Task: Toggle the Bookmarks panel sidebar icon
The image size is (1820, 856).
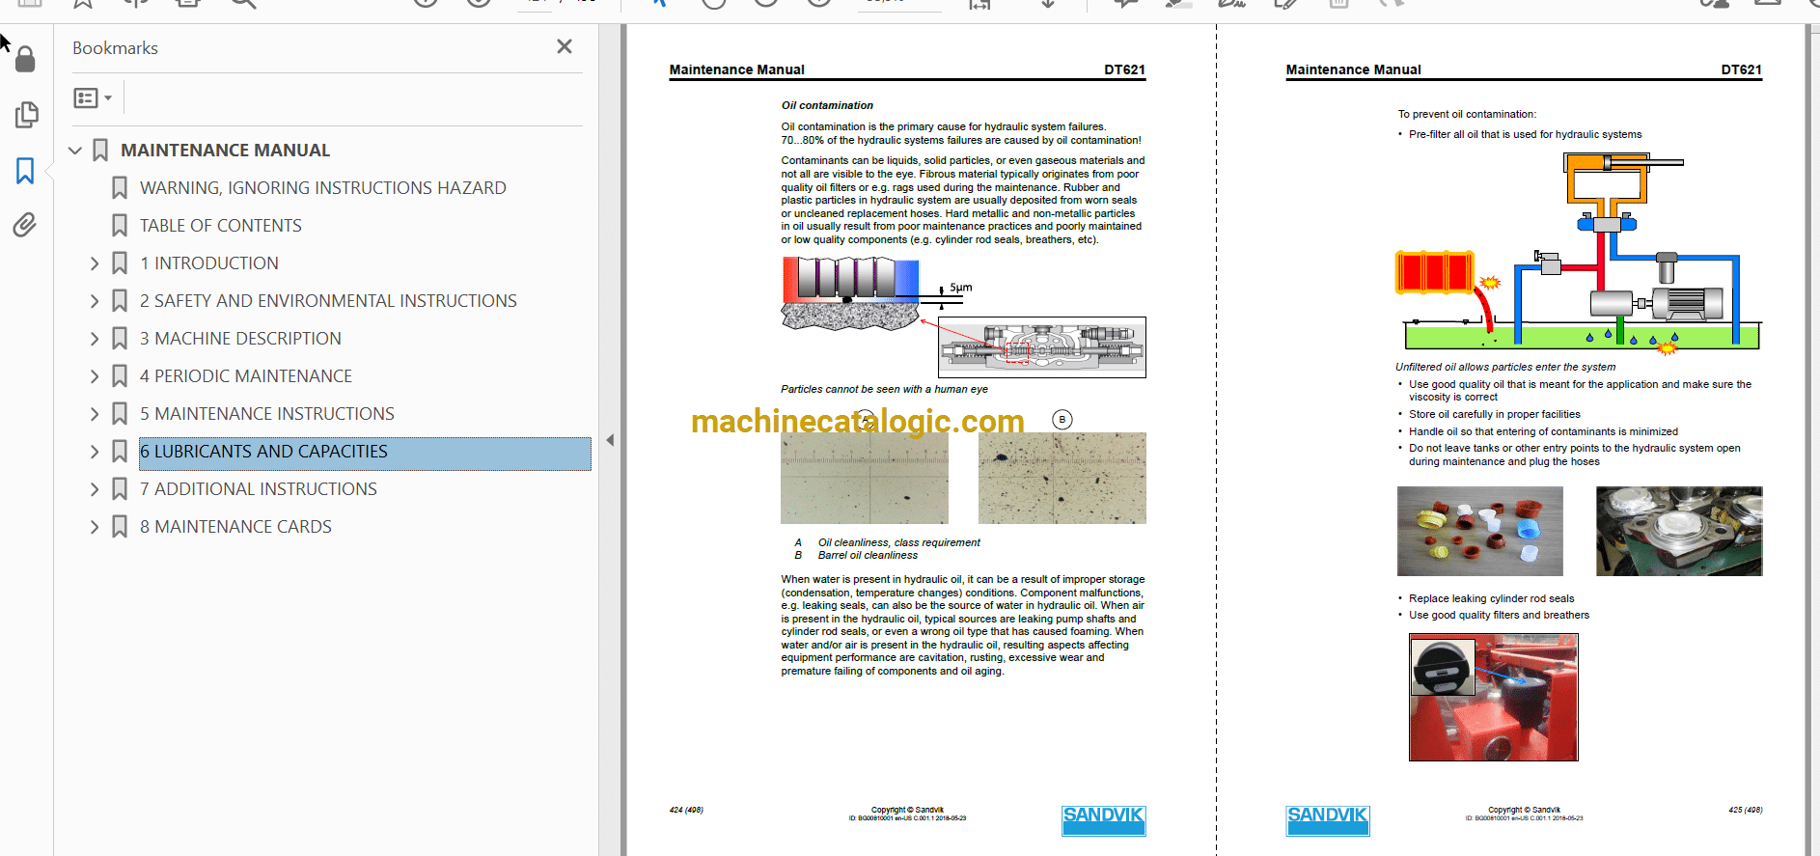Action: (x=25, y=171)
